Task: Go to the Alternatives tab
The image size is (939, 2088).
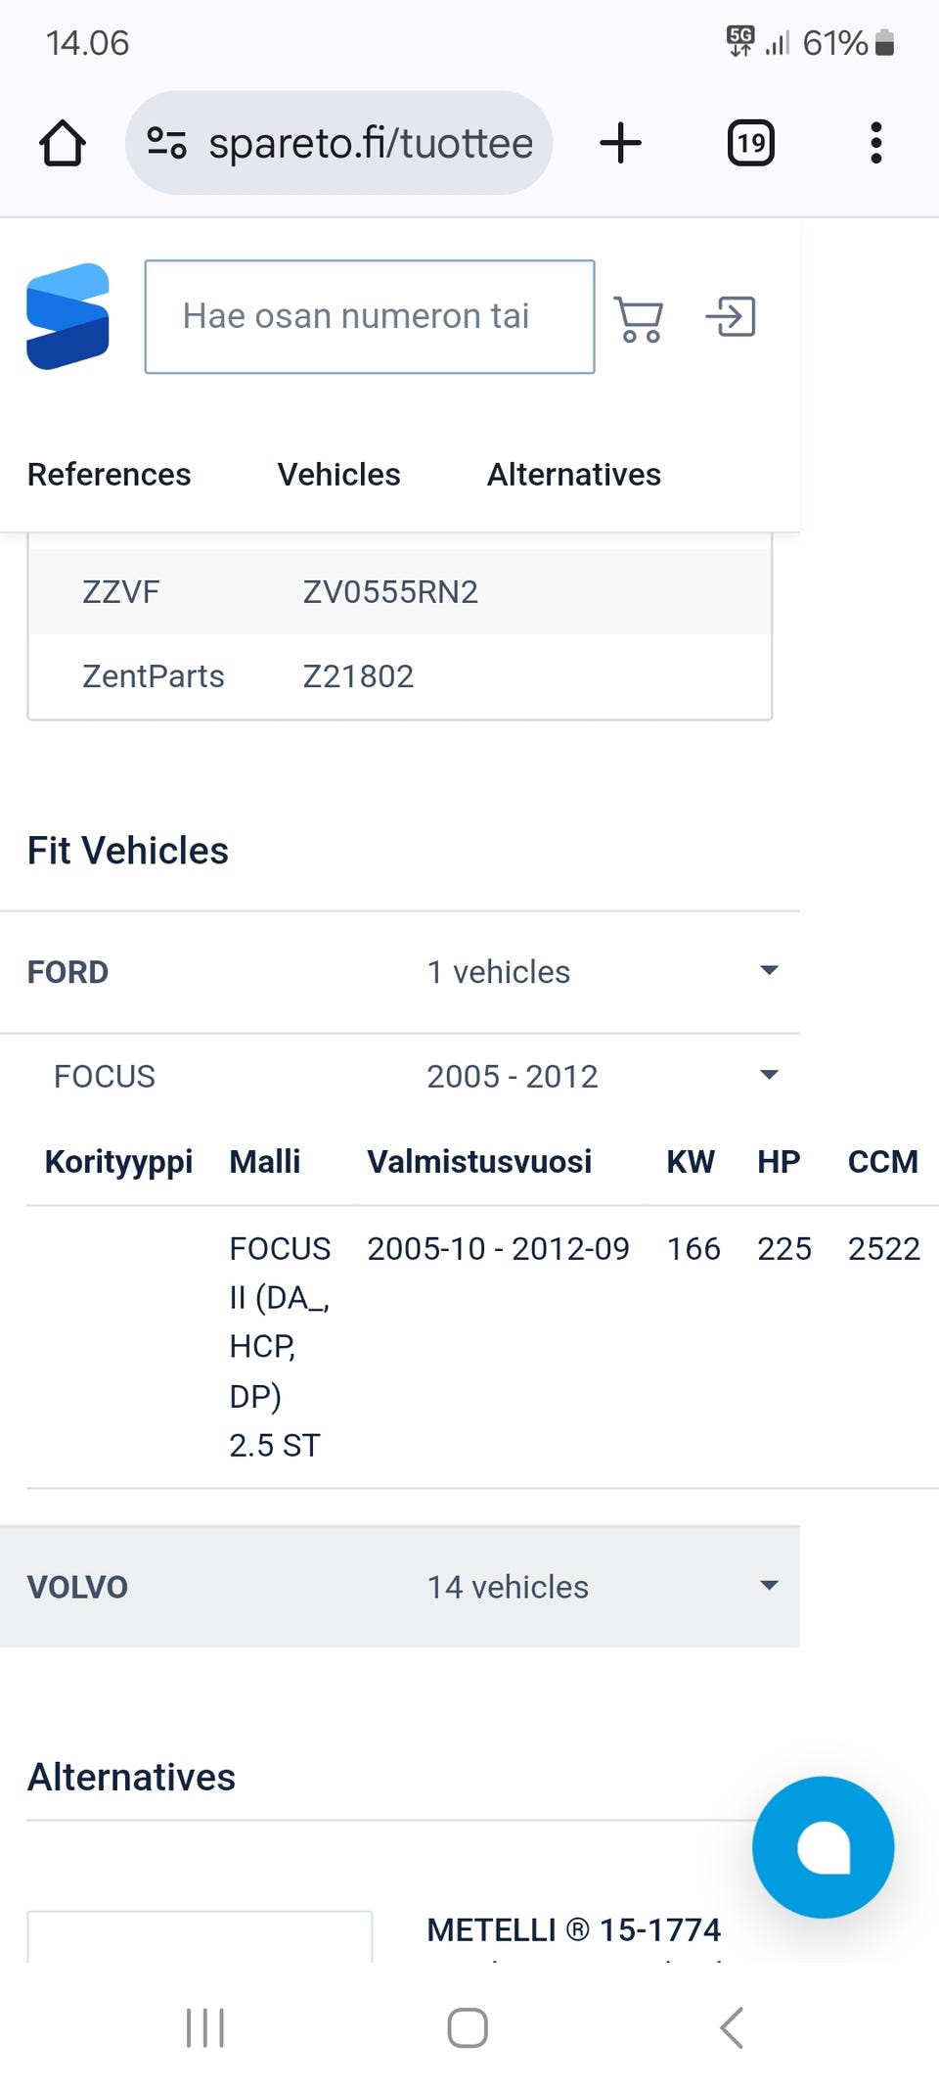Action: point(574,475)
